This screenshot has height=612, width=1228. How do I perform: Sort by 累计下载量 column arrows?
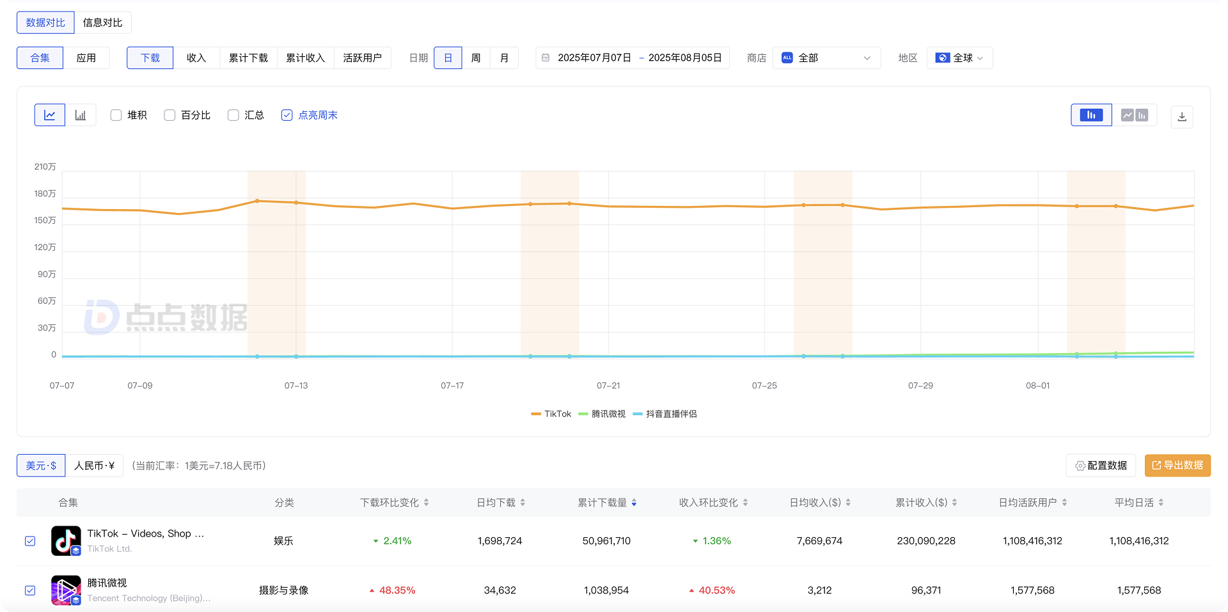click(634, 503)
